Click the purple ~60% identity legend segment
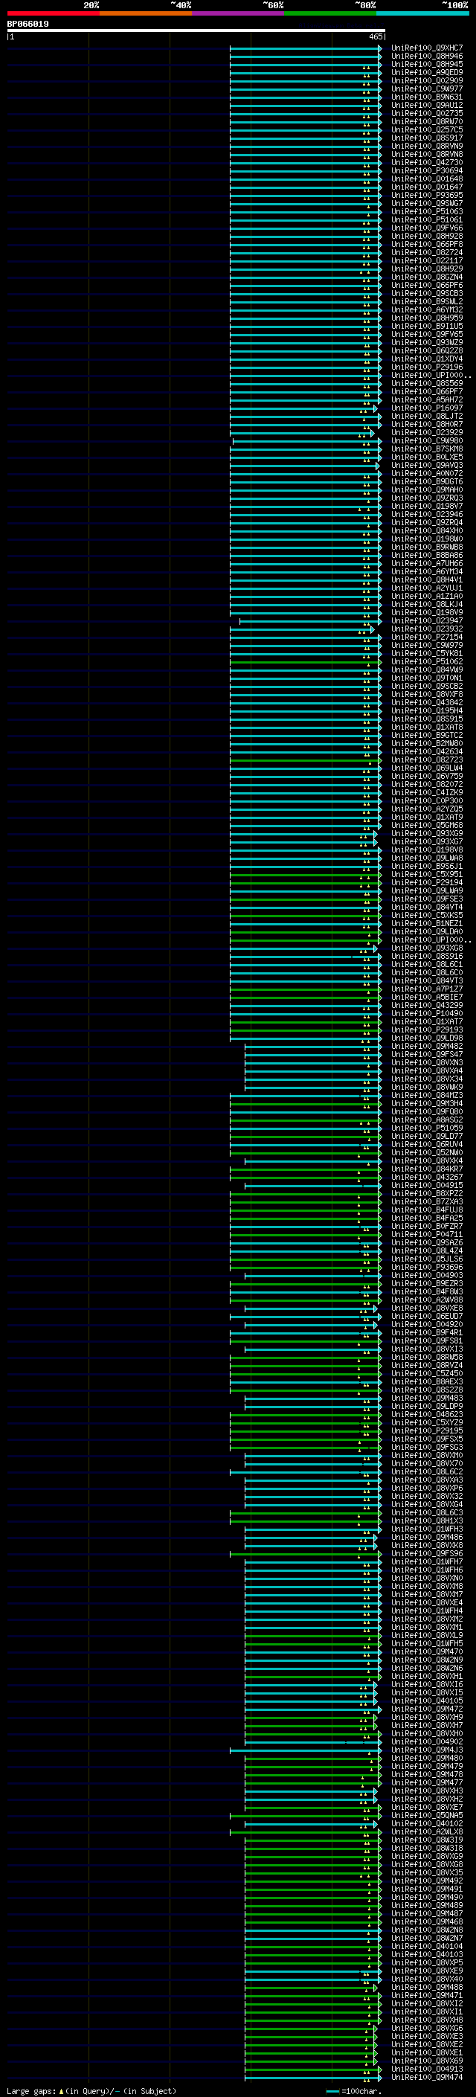 237,13
